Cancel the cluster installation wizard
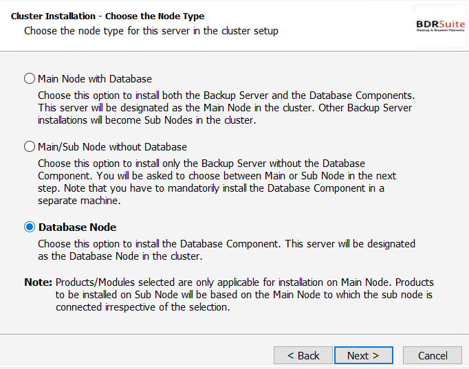The height and width of the screenshot is (369, 469). tap(433, 355)
